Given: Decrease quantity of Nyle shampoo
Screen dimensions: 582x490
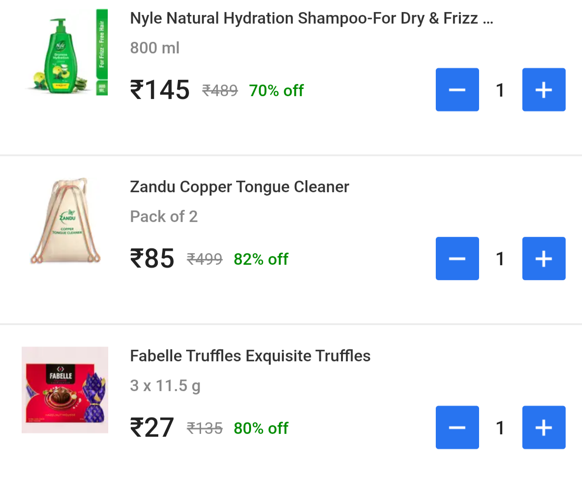Looking at the screenshot, I should [x=457, y=90].
